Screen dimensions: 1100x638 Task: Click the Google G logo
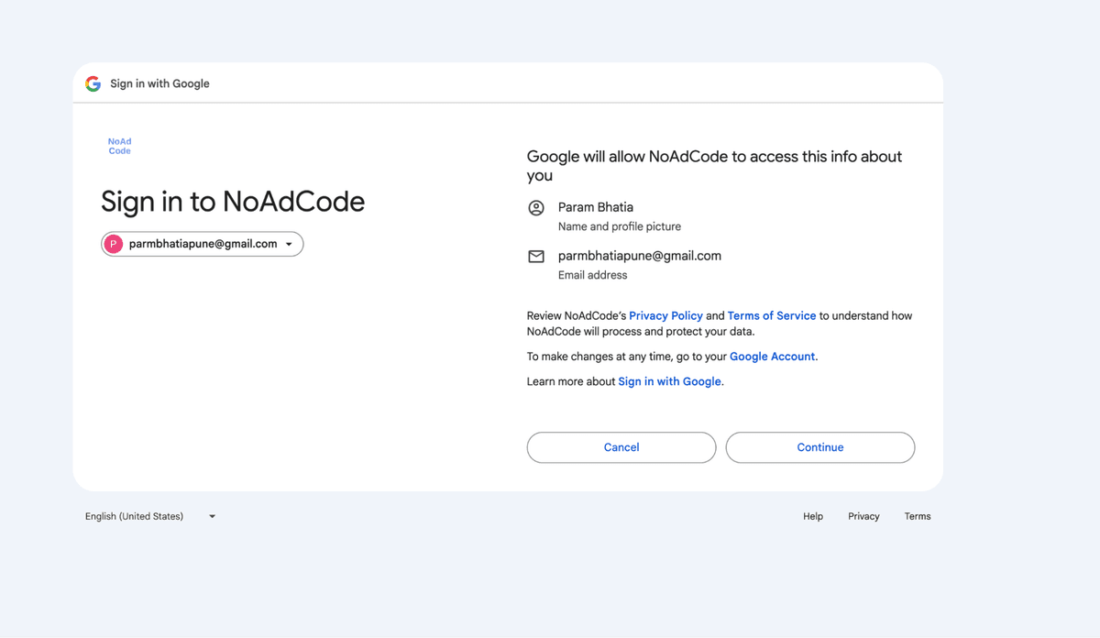tap(93, 82)
